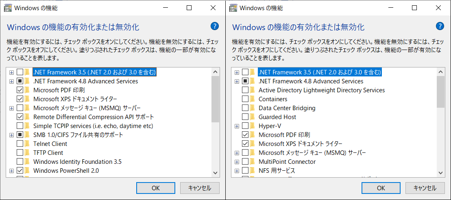
Task: Close the right Windows の機能 window
Action: pyautogui.click(x=439, y=8)
